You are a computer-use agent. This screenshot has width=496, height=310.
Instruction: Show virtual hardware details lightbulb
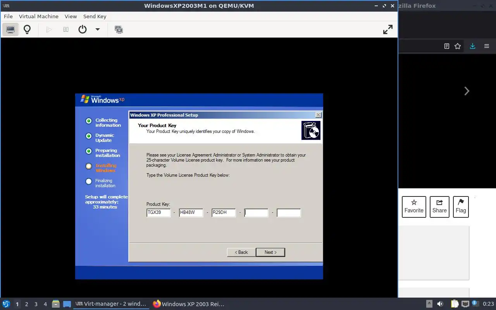[x=27, y=29]
